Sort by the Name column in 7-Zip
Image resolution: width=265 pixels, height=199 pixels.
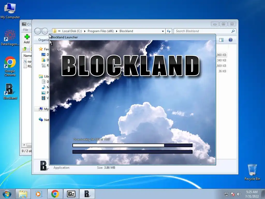[x=27, y=55]
